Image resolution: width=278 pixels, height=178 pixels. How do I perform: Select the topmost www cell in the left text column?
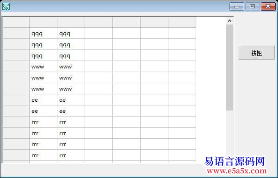point(43,67)
